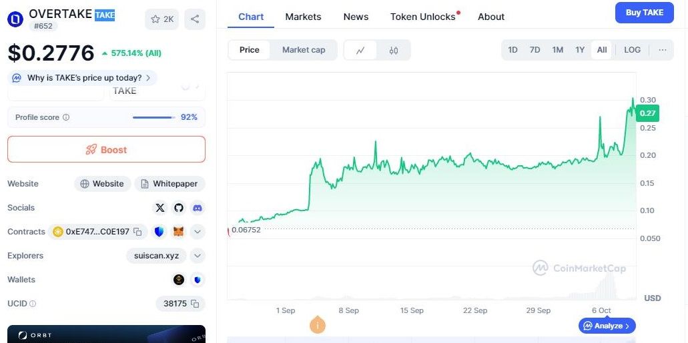Open the GitHub social icon

(x=179, y=208)
